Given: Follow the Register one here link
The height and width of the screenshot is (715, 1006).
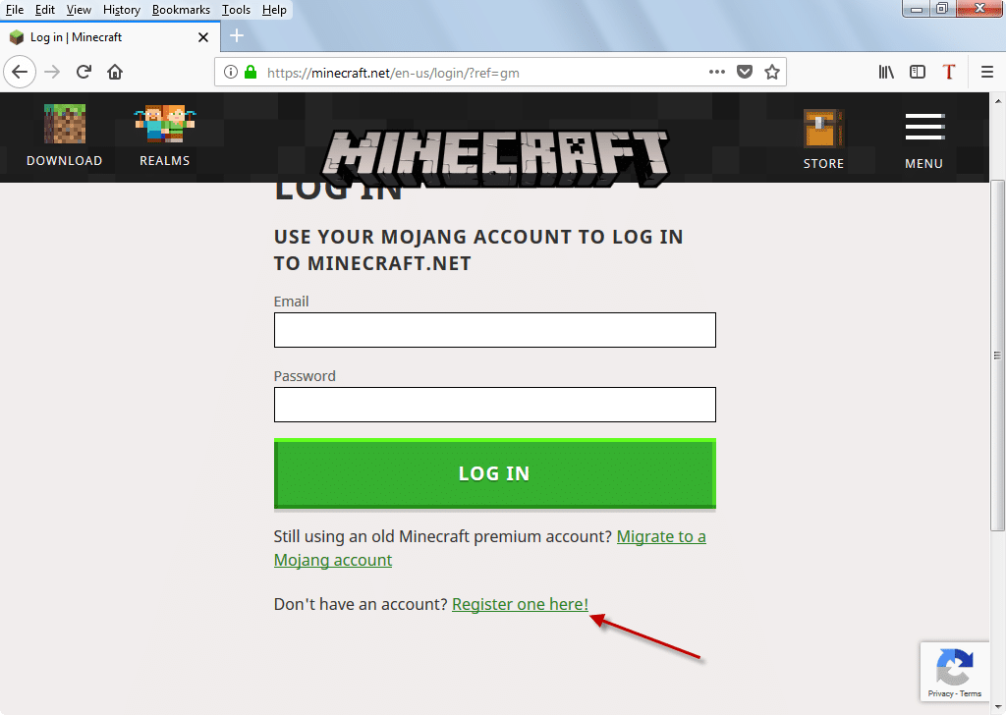Looking at the screenshot, I should pyautogui.click(x=520, y=604).
